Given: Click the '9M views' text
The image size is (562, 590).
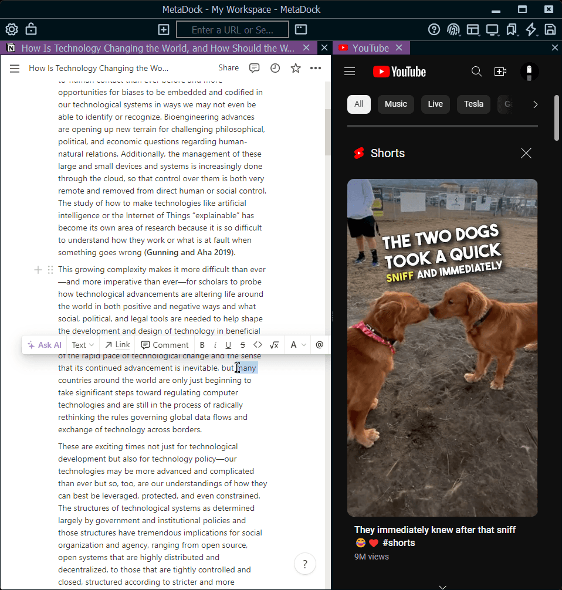Looking at the screenshot, I should pos(371,557).
